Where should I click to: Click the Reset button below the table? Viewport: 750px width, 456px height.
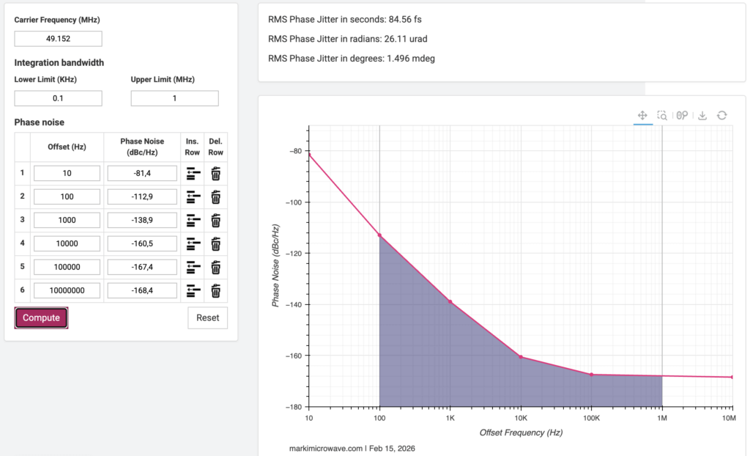click(x=207, y=318)
